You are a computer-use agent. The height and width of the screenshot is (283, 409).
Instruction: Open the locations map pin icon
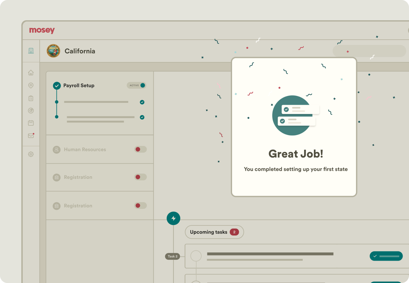coord(31,85)
